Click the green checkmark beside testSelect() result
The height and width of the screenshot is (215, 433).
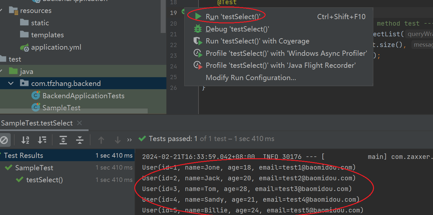pos(20,180)
